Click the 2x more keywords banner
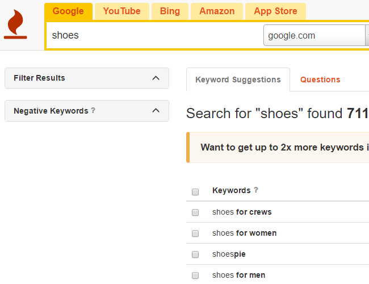Viewport: 369px width, 284px height. [278, 148]
